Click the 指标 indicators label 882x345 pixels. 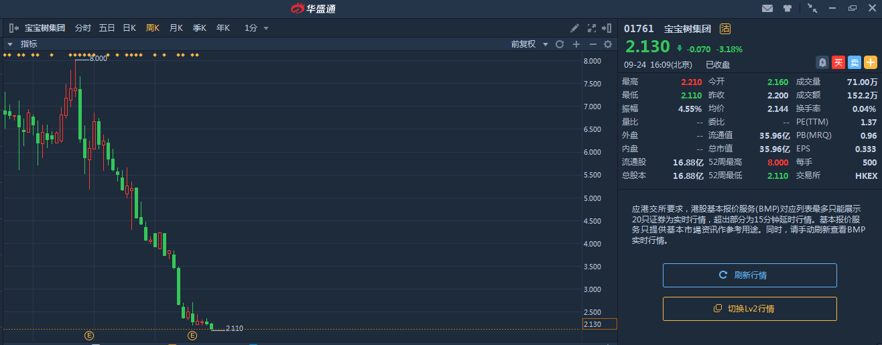tap(29, 44)
